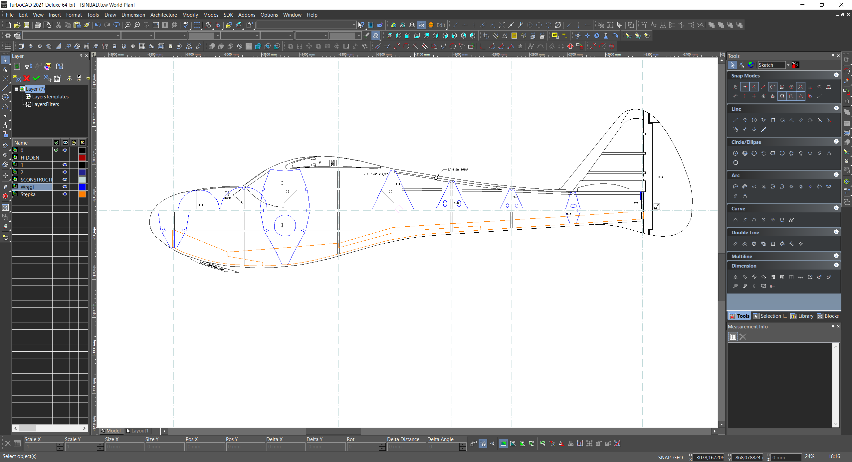The width and height of the screenshot is (852, 462).
Task: Click the Spell Check ABC icon
Action: point(186,25)
